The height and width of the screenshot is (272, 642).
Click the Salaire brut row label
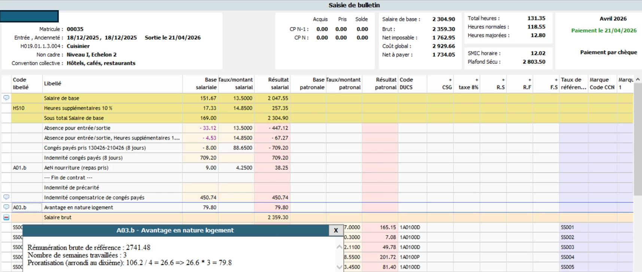point(58,217)
